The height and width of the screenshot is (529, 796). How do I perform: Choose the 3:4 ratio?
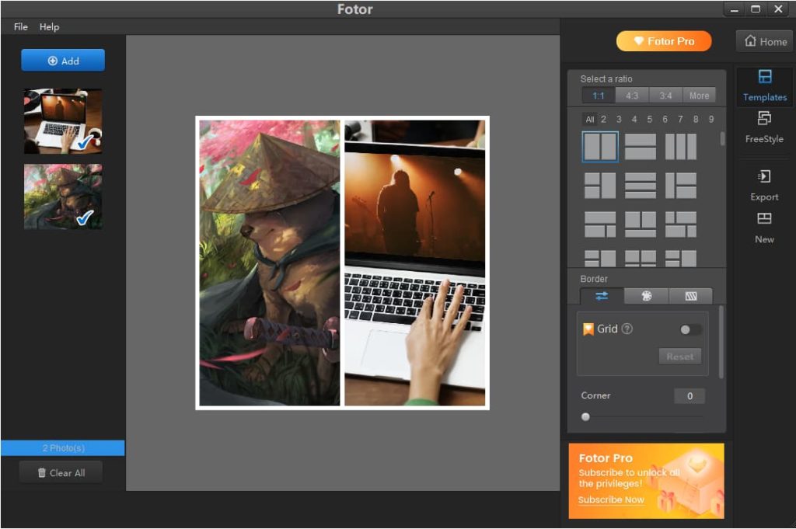tap(665, 96)
